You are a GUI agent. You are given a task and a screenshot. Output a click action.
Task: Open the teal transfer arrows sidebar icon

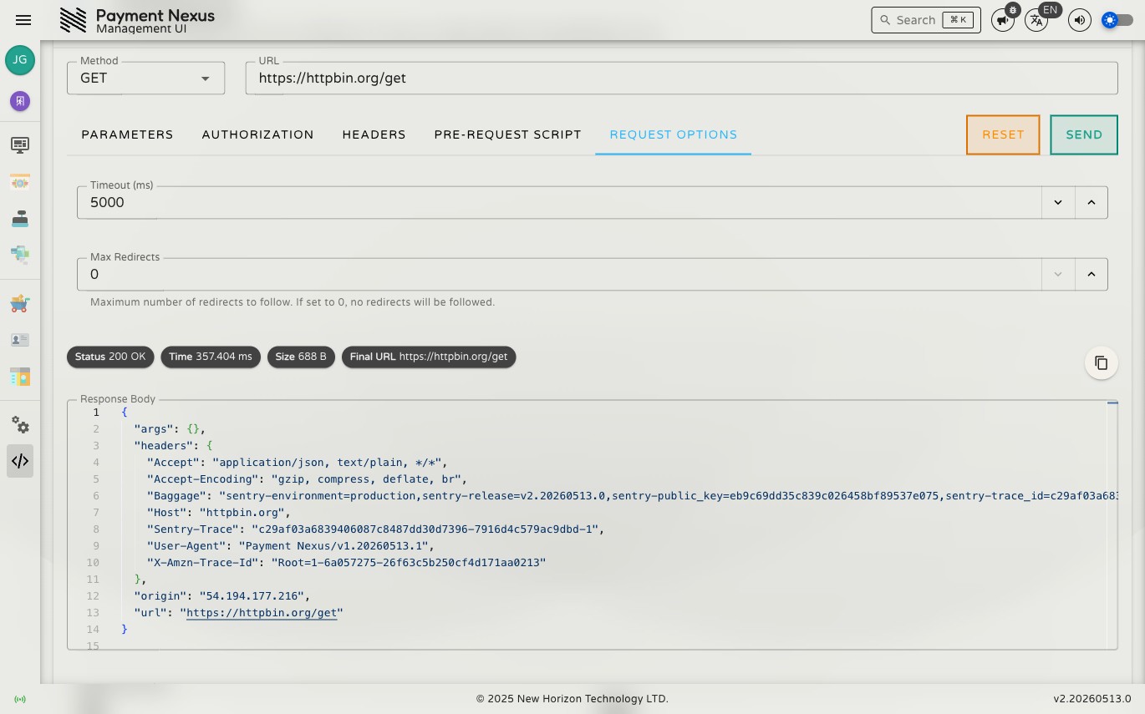[20, 254]
